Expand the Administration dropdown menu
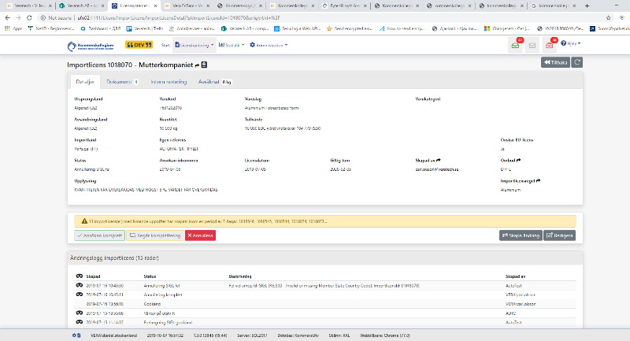The height and width of the screenshot is (341, 630). 269,45
